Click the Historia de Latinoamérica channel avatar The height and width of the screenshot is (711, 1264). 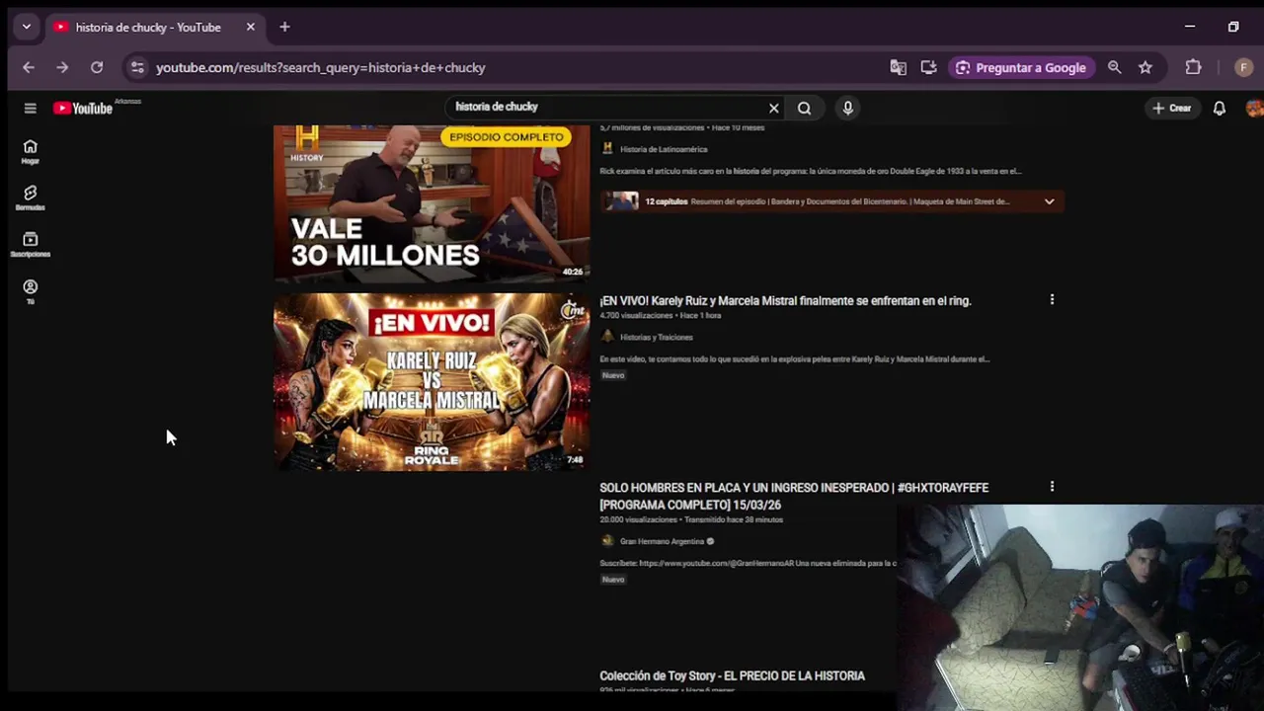click(607, 148)
